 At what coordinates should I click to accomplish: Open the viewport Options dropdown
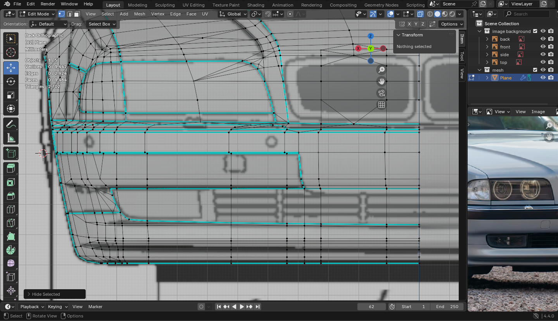[452, 24]
